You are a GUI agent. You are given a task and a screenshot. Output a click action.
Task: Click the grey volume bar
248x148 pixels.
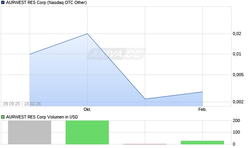(30, 132)
